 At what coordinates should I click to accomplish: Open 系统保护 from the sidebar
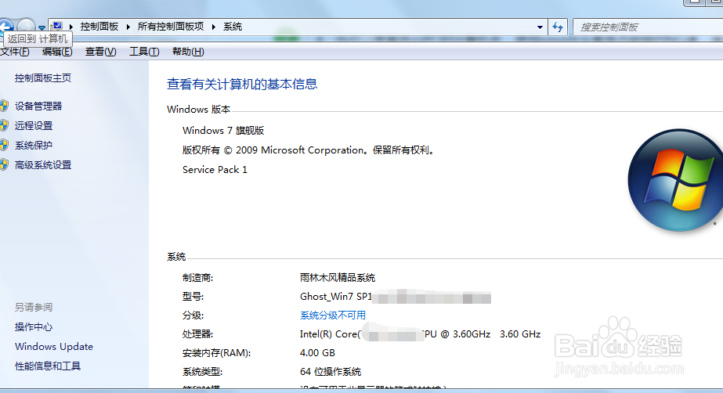coord(34,145)
